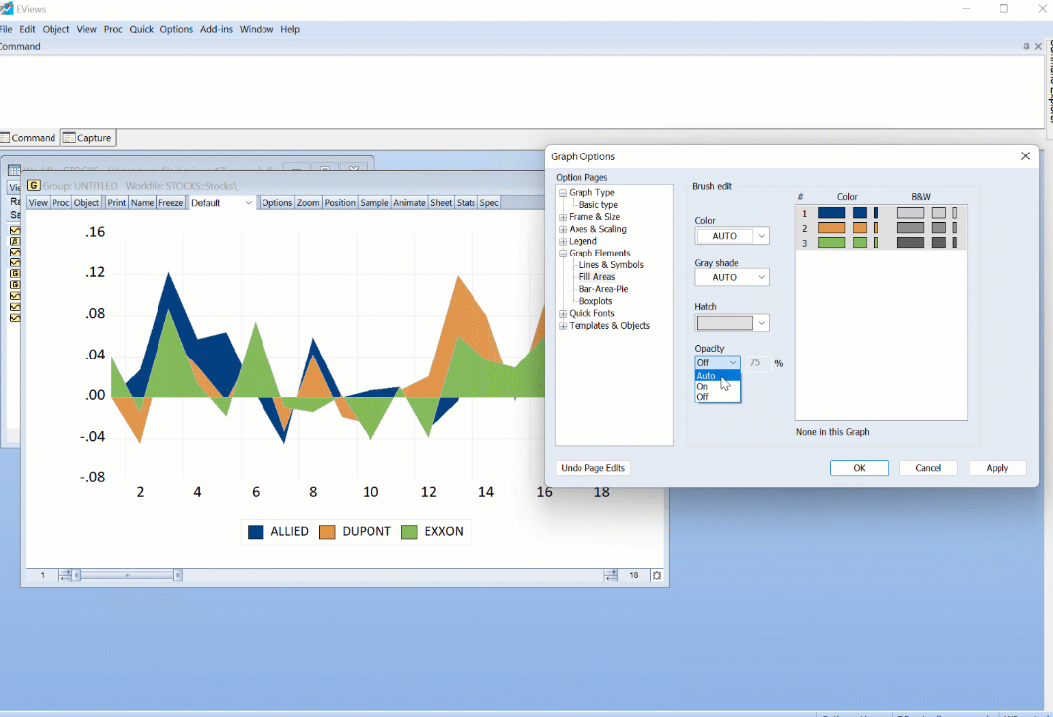Viewport: 1053px width, 717px height.
Task: Click the Opacity Off combo box
Action: (x=718, y=362)
